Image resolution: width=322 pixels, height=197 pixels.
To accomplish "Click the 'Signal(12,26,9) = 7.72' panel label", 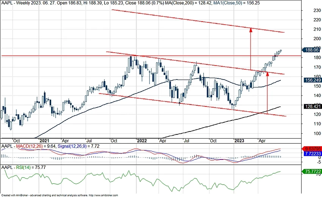I will tap(78, 146).
